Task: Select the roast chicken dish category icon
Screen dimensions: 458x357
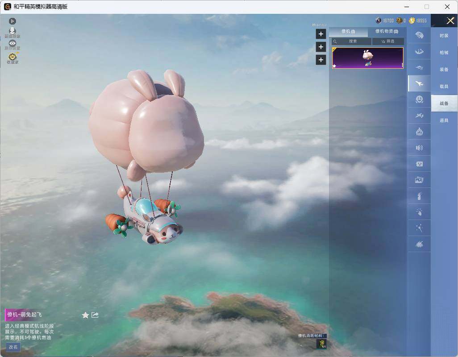Action: 419,244
